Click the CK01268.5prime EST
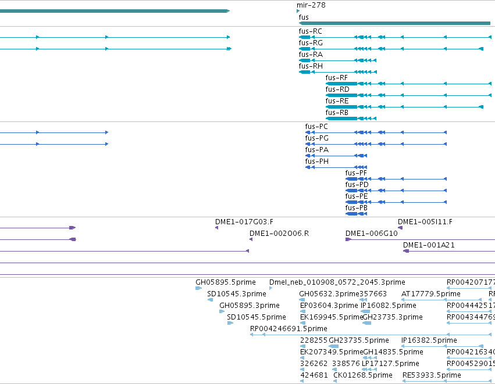Image resolution: width=495 pixels, height=384 pixels. [335, 381]
